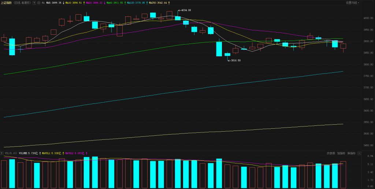Click the last red-outlined volume bar

(x=343, y=174)
